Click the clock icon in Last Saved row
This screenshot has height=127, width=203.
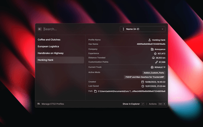click(x=143, y=86)
